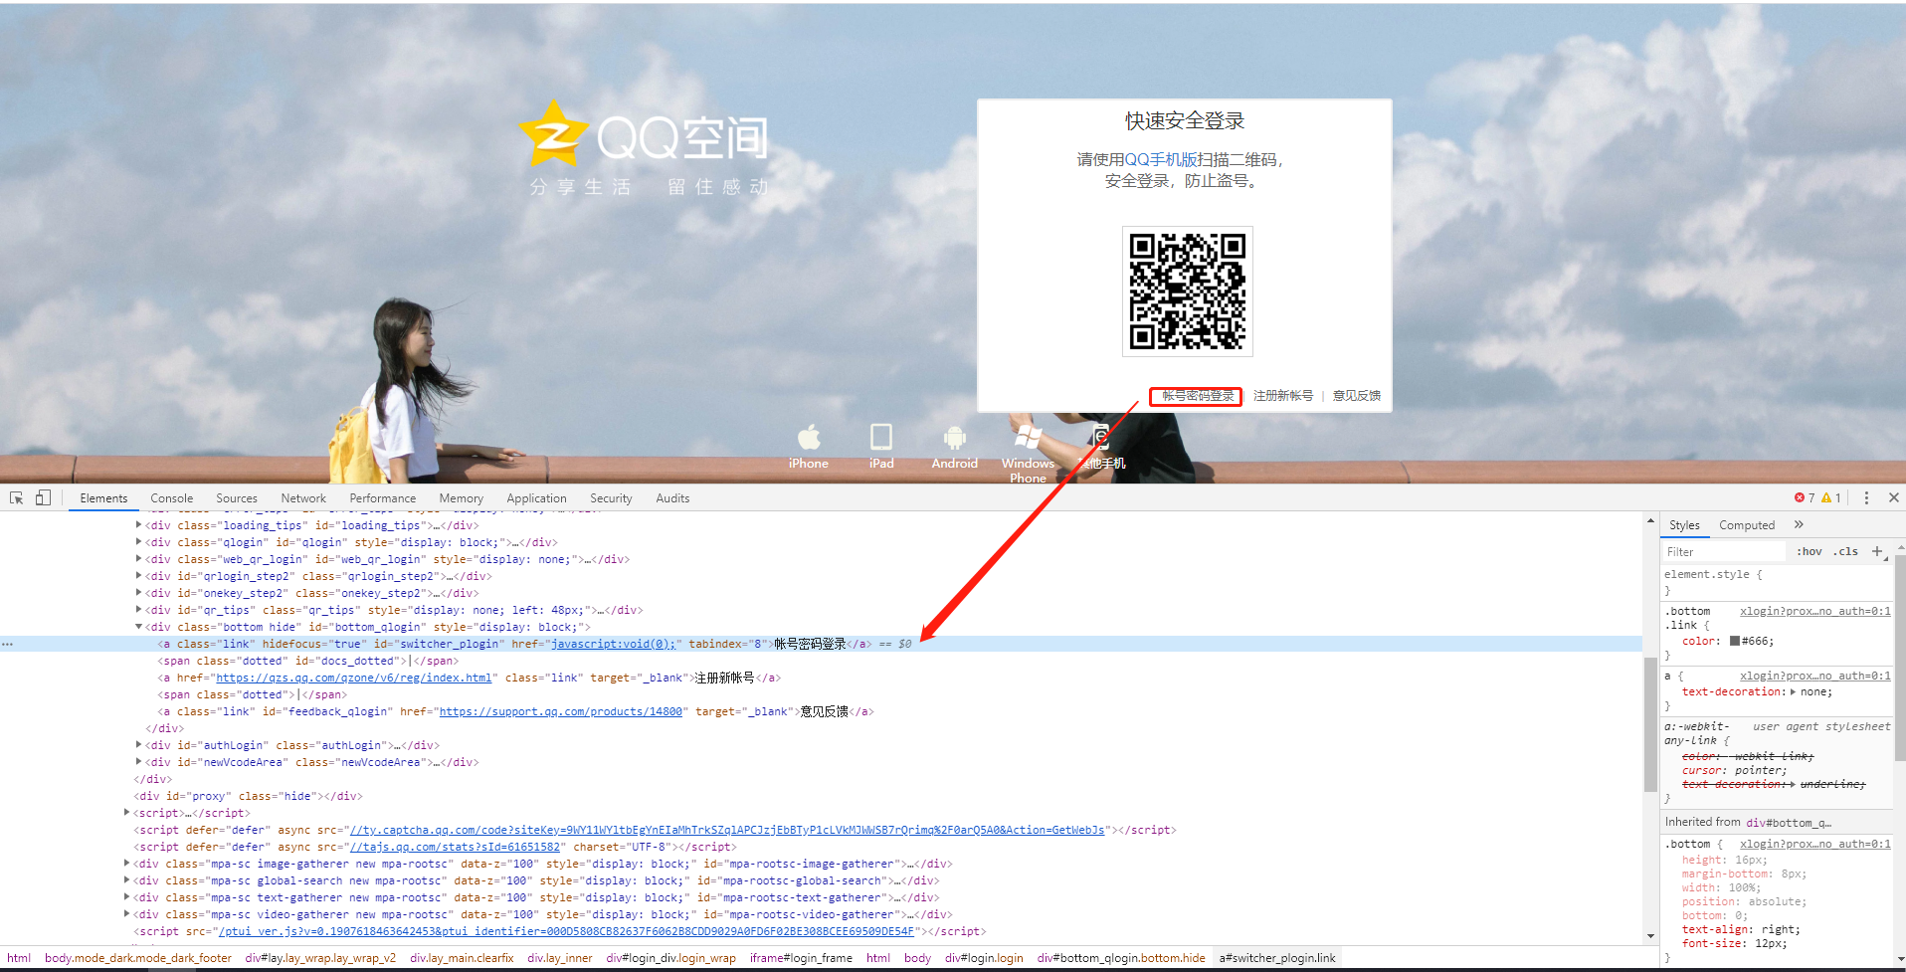The width and height of the screenshot is (1906, 972).
Task: Click the #666 color swatch
Action: tap(1735, 641)
